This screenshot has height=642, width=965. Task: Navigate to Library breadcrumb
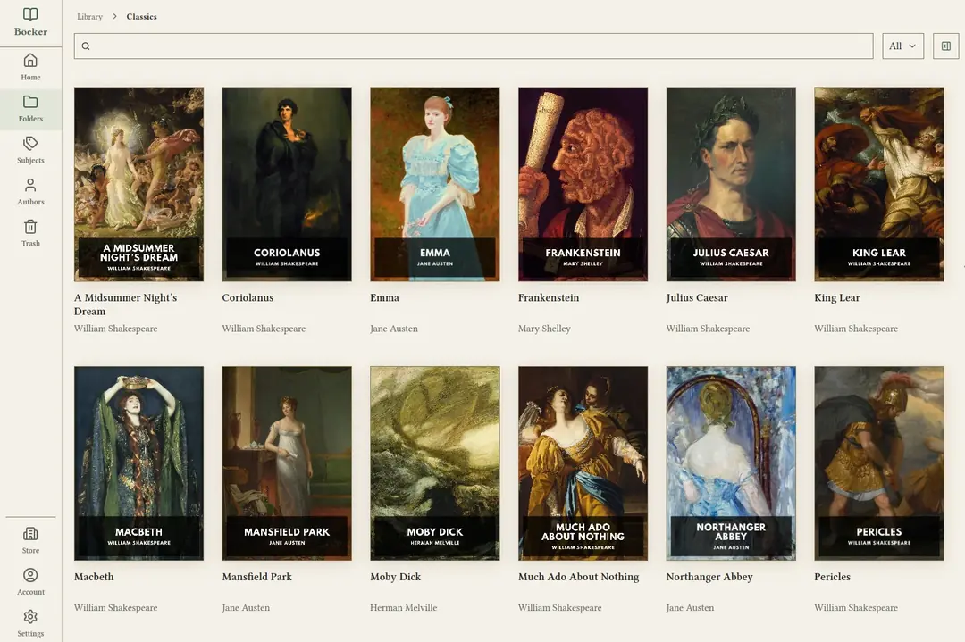90,17
